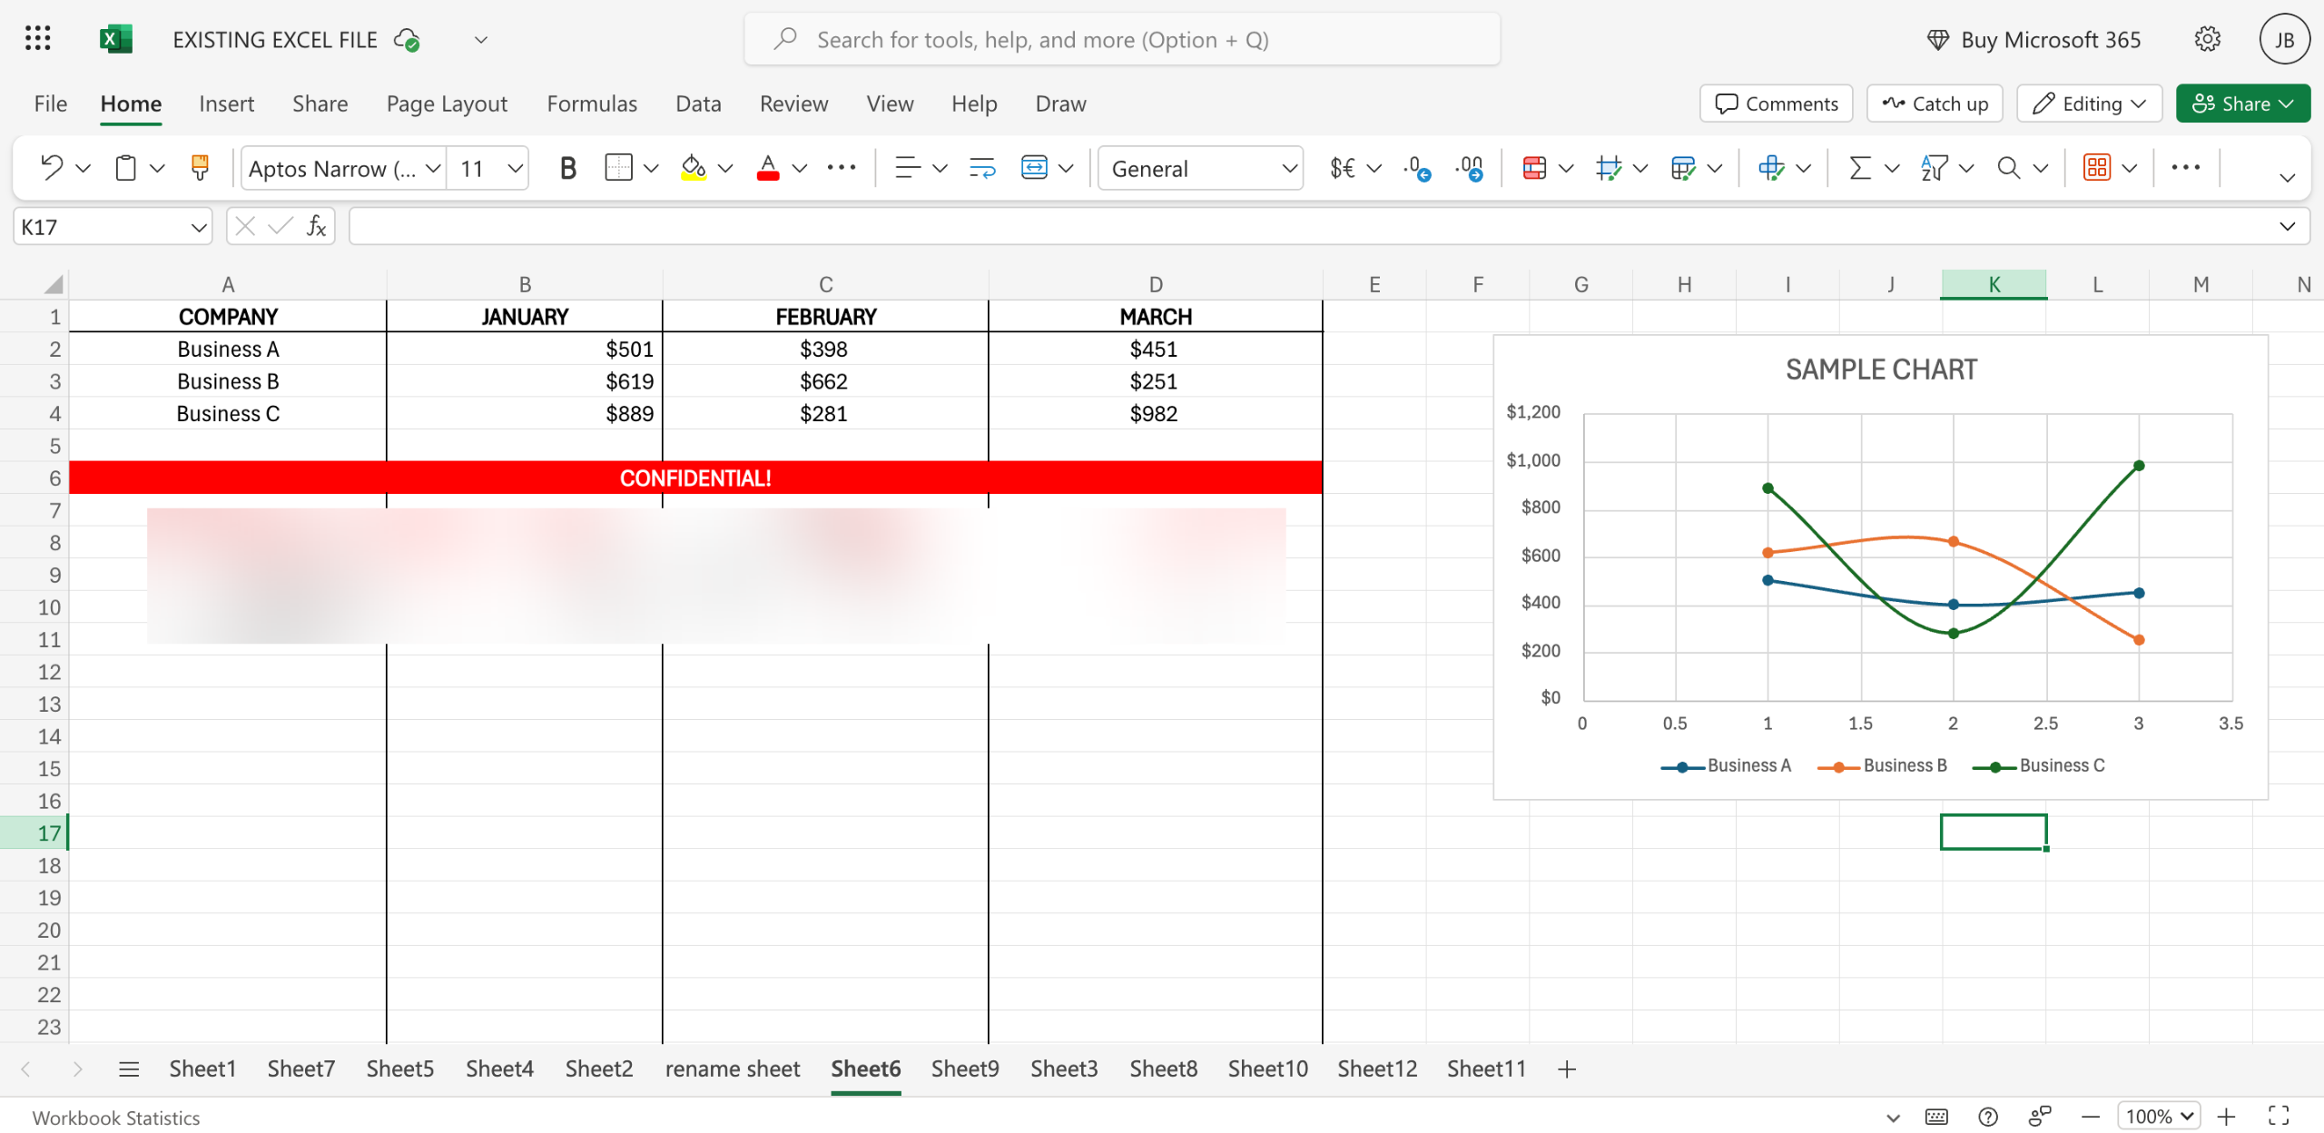Click Buy Microsoft 365 link

[2033, 40]
